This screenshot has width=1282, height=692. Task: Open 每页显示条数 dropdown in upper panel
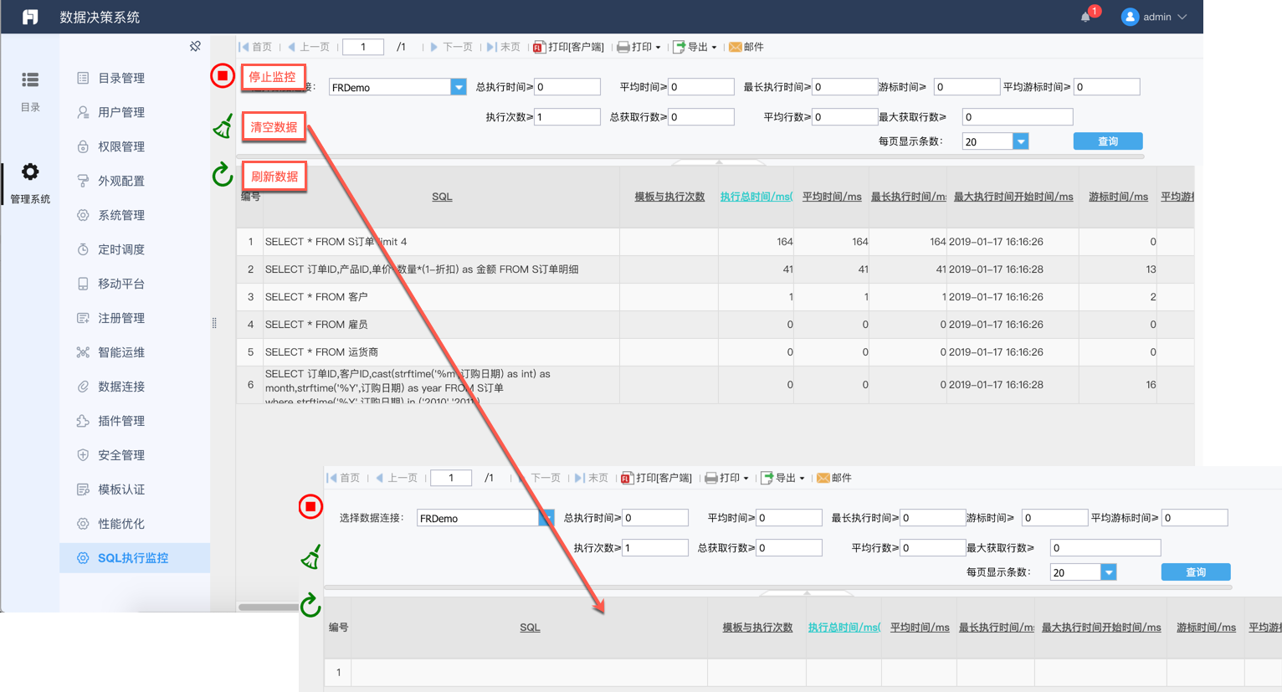pos(1021,141)
